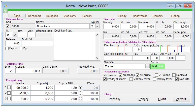This screenshot has width=196, height=107.
Task: Enable the Vratný tovar checkbox
Action: pyautogui.click(x=155, y=79)
